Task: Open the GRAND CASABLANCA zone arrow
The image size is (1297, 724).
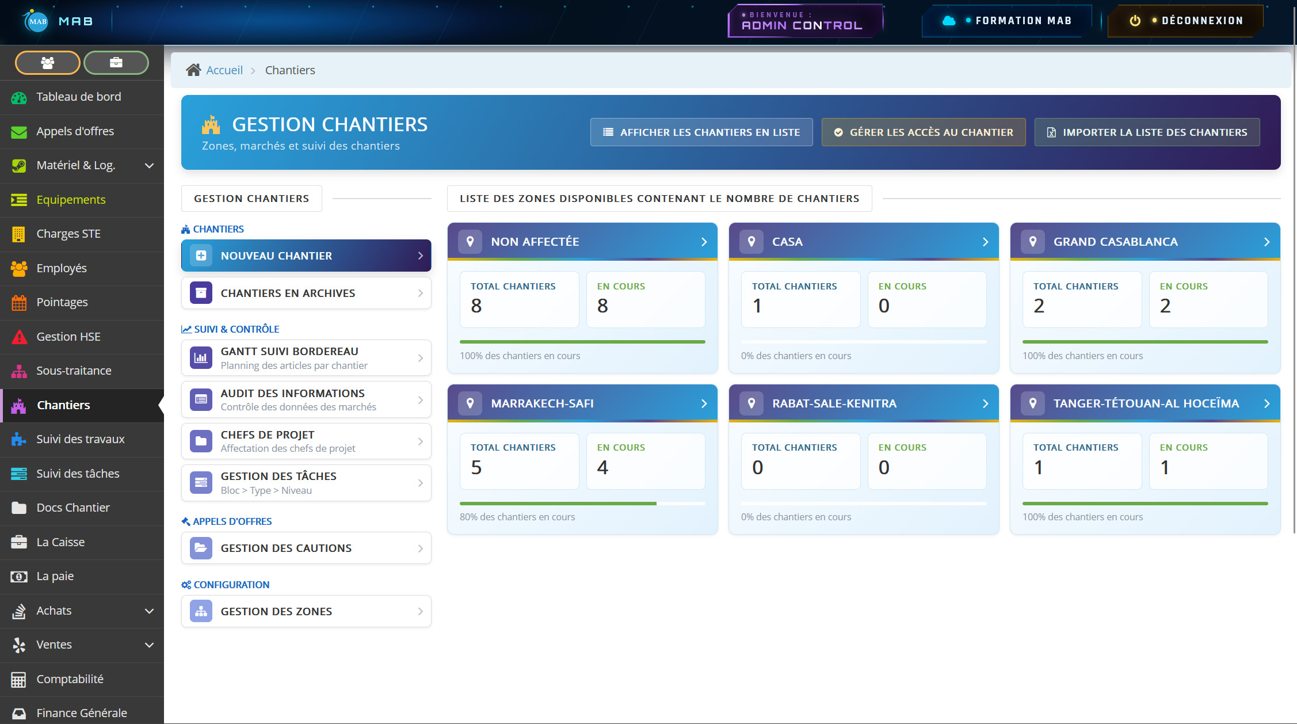Action: (1267, 242)
